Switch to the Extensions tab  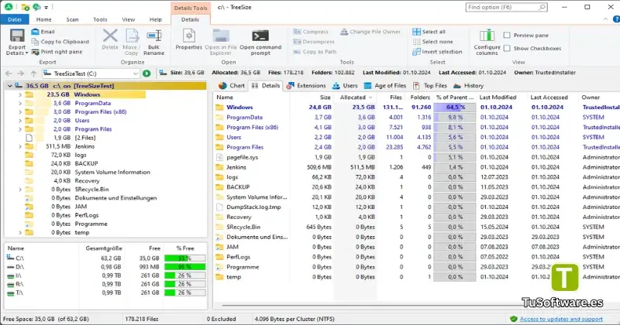[306, 86]
